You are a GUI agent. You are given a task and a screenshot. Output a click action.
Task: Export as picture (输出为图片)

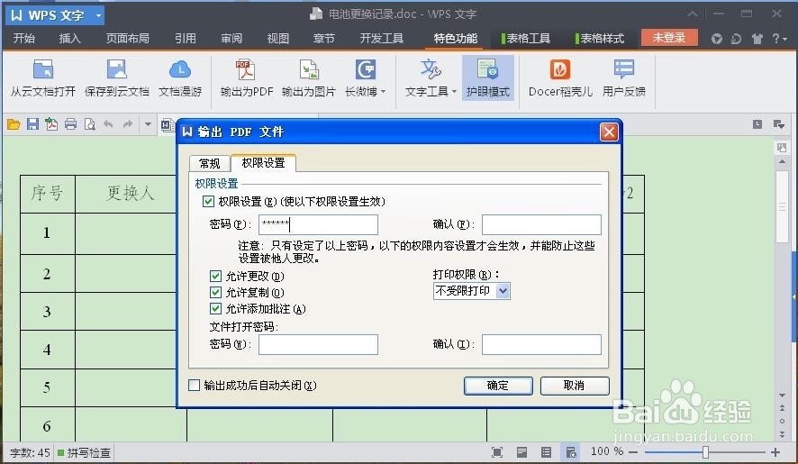[308, 77]
